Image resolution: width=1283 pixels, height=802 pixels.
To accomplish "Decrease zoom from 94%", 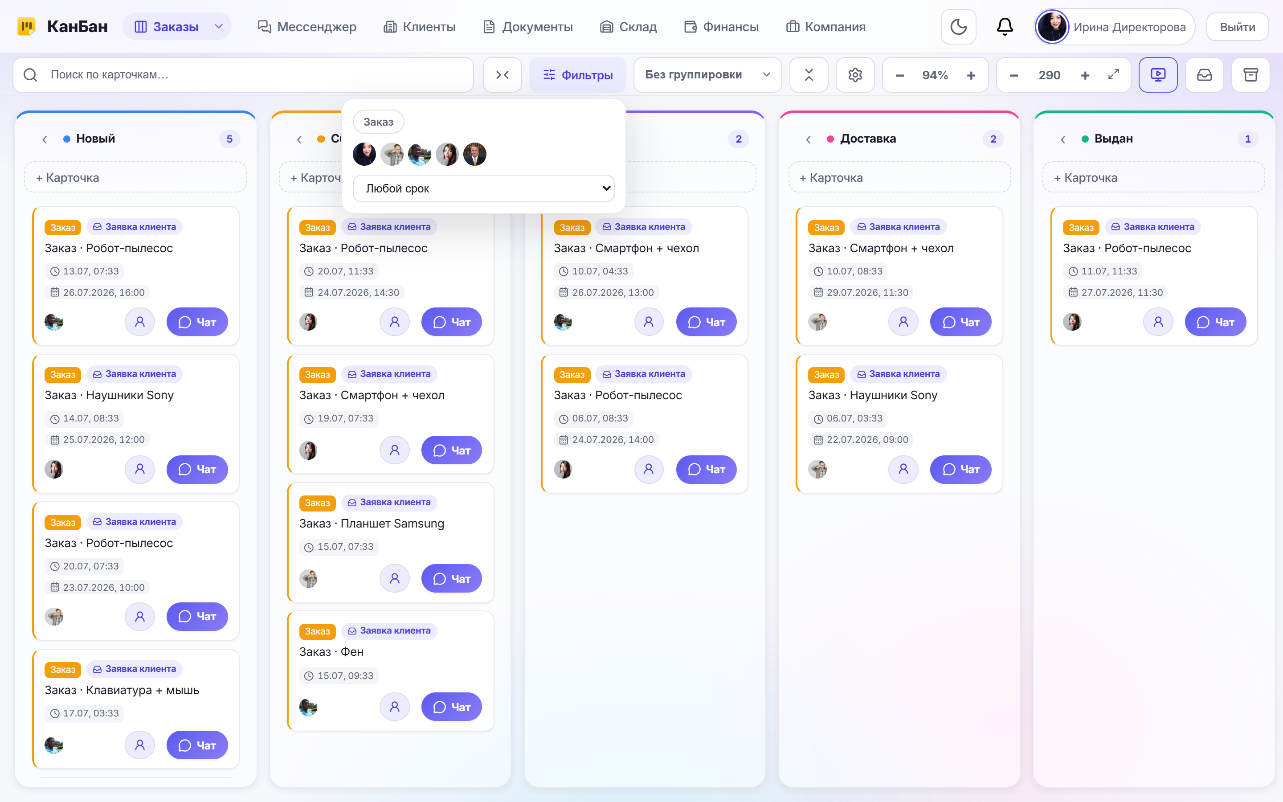I will click(900, 75).
